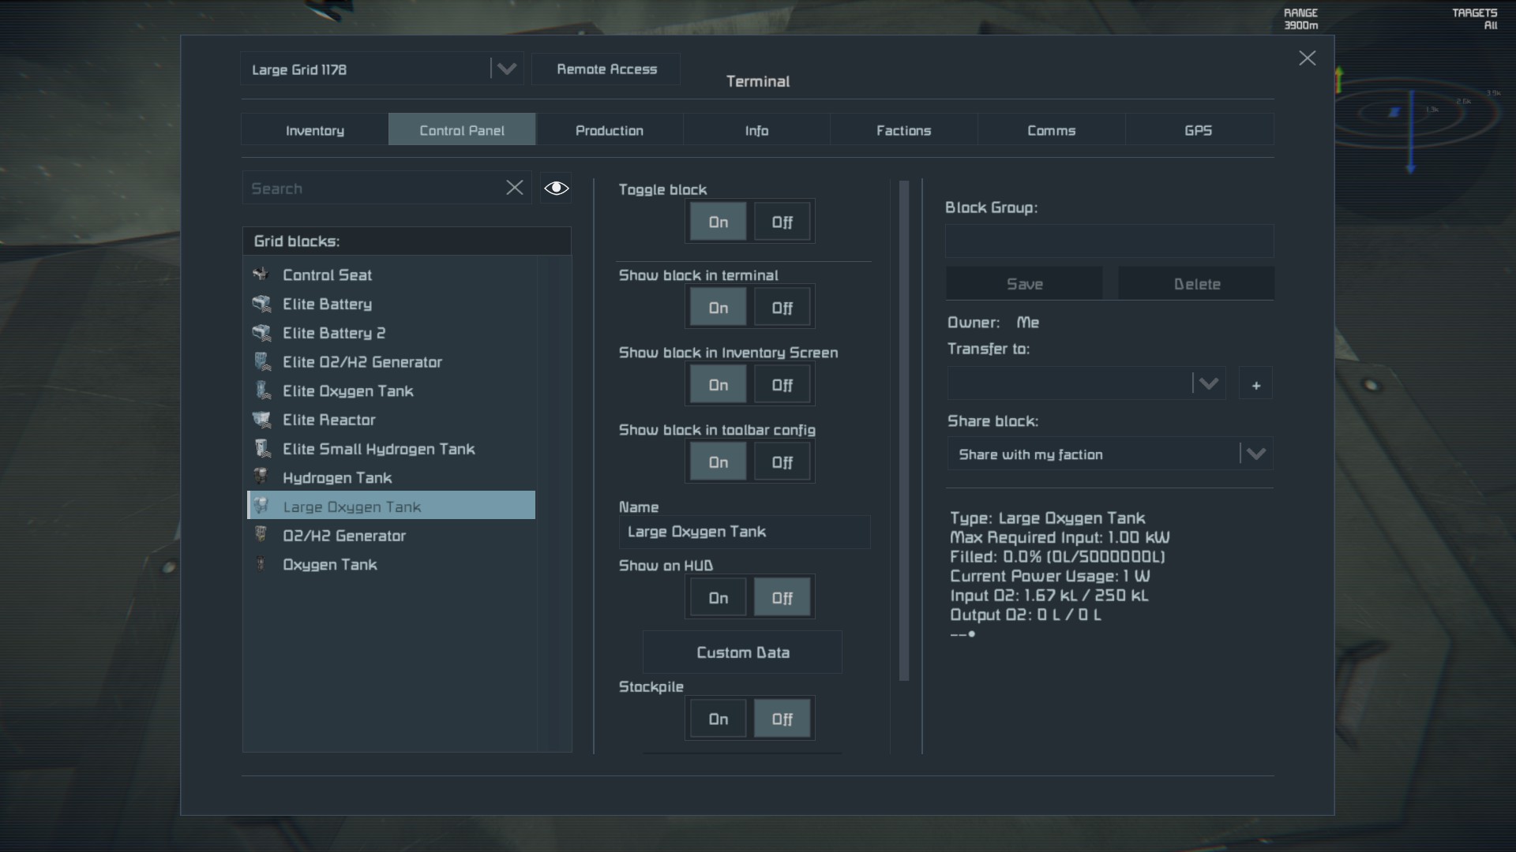
Task: Click Delete button for Block Group
Action: tap(1195, 283)
